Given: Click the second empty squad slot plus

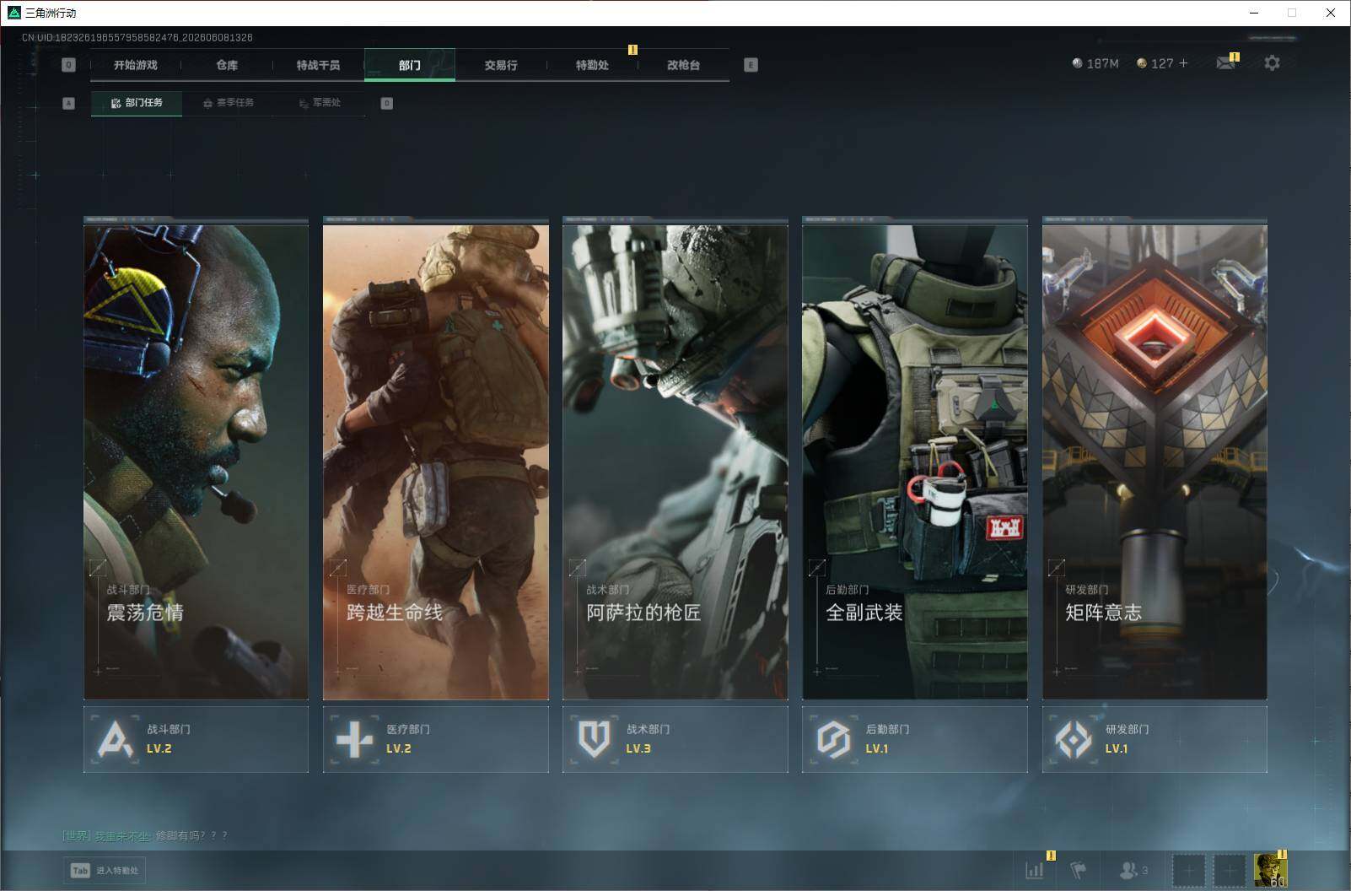Looking at the screenshot, I should point(1230,870).
